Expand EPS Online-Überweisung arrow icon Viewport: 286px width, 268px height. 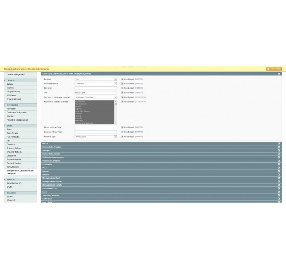coord(279,157)
